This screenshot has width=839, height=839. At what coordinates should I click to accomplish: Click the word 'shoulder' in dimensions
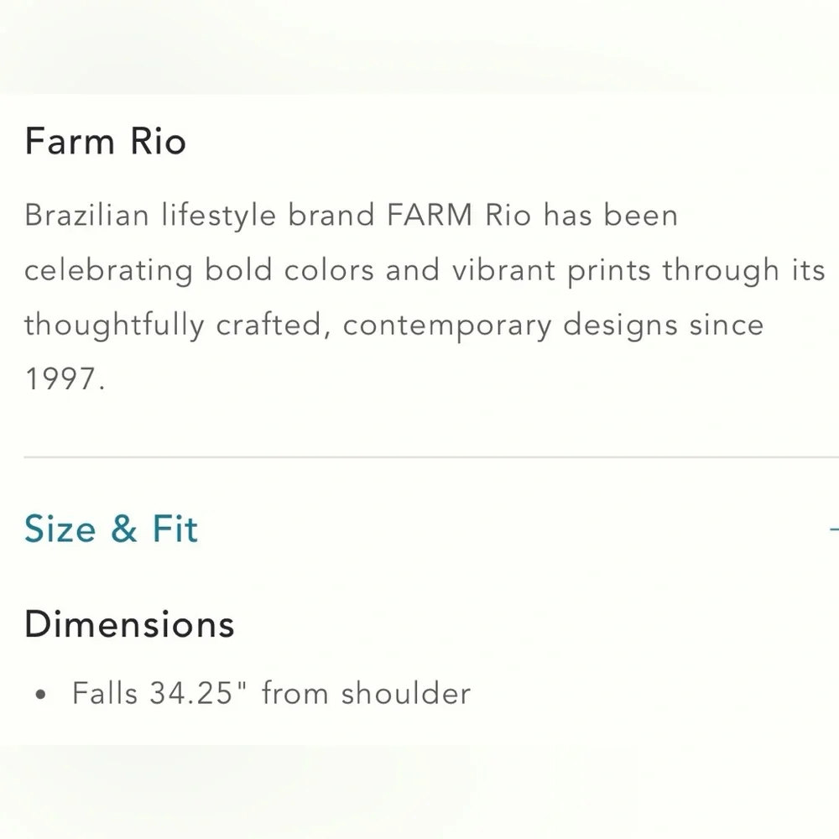click(406, 694)
